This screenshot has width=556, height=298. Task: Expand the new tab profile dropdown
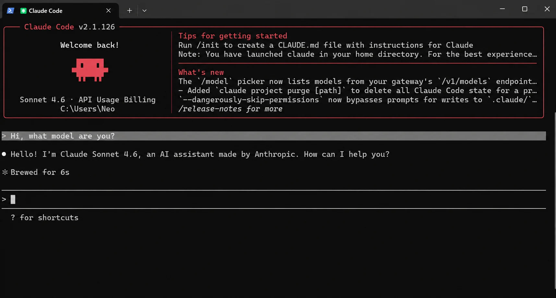tap(144, 11)
